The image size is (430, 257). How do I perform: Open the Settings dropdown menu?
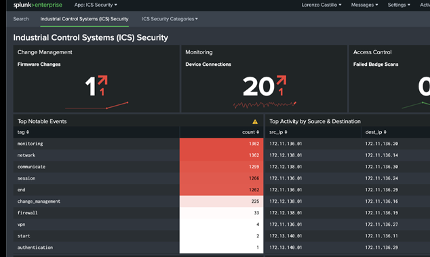(399, 5)
